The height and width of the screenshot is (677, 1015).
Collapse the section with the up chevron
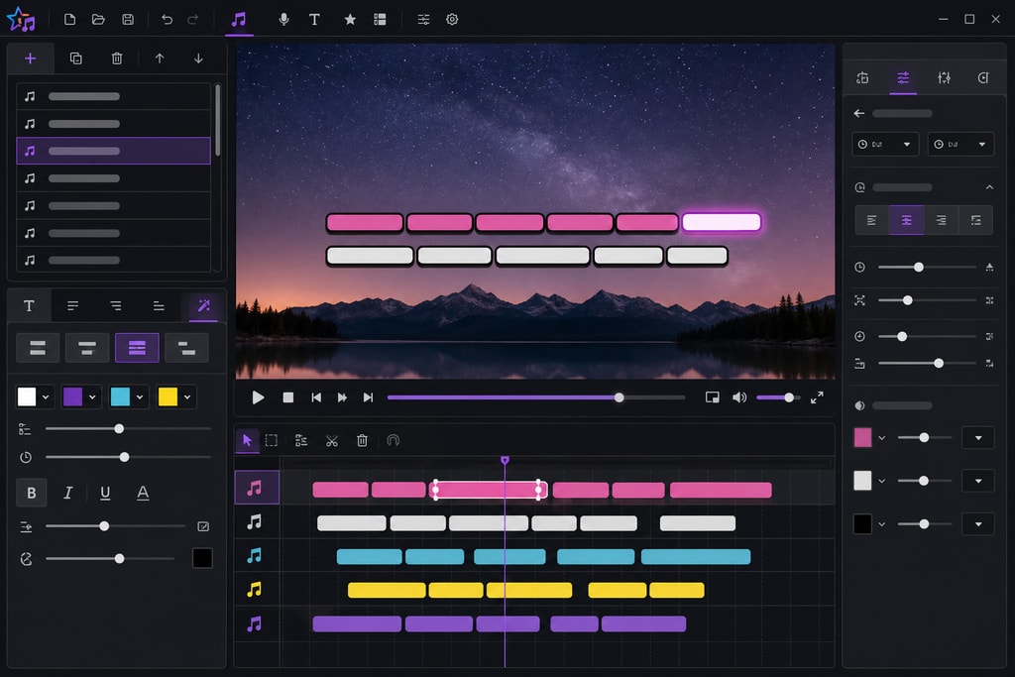click(990, 187)
